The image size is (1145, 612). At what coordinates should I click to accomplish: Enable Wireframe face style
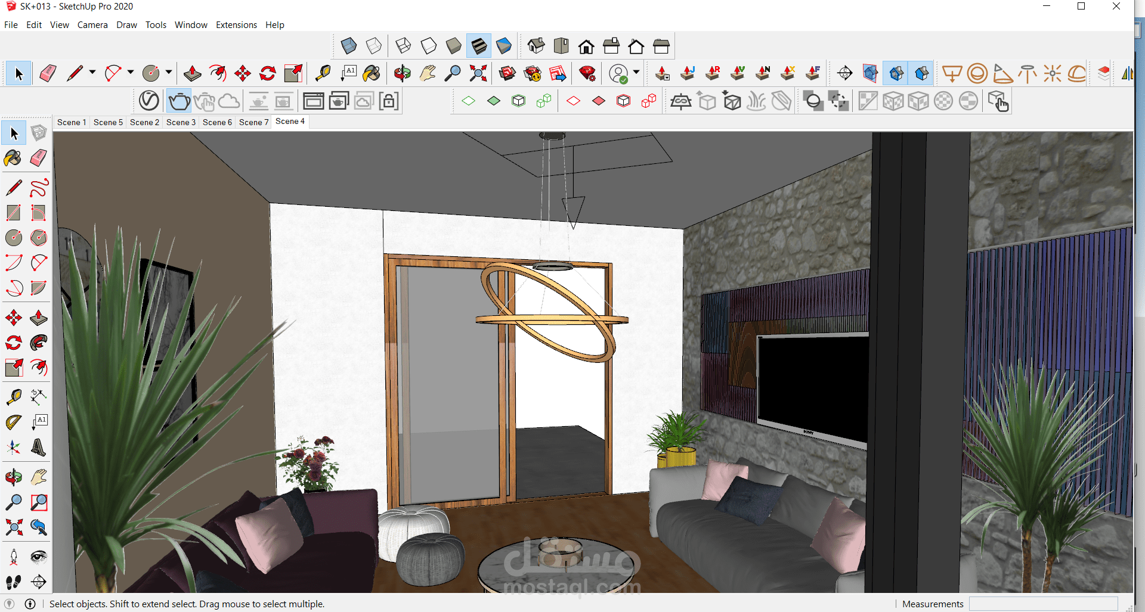(404, 46)
